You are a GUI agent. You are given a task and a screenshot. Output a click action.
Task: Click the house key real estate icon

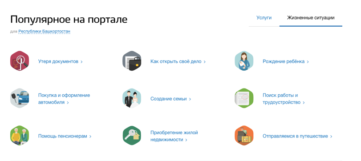pyautogui.click(x=132, y=136)
